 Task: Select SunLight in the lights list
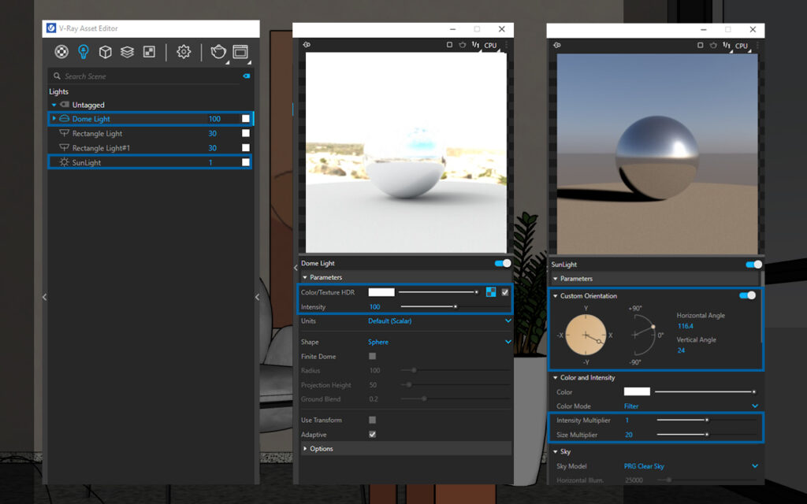[x=87, y=162]
